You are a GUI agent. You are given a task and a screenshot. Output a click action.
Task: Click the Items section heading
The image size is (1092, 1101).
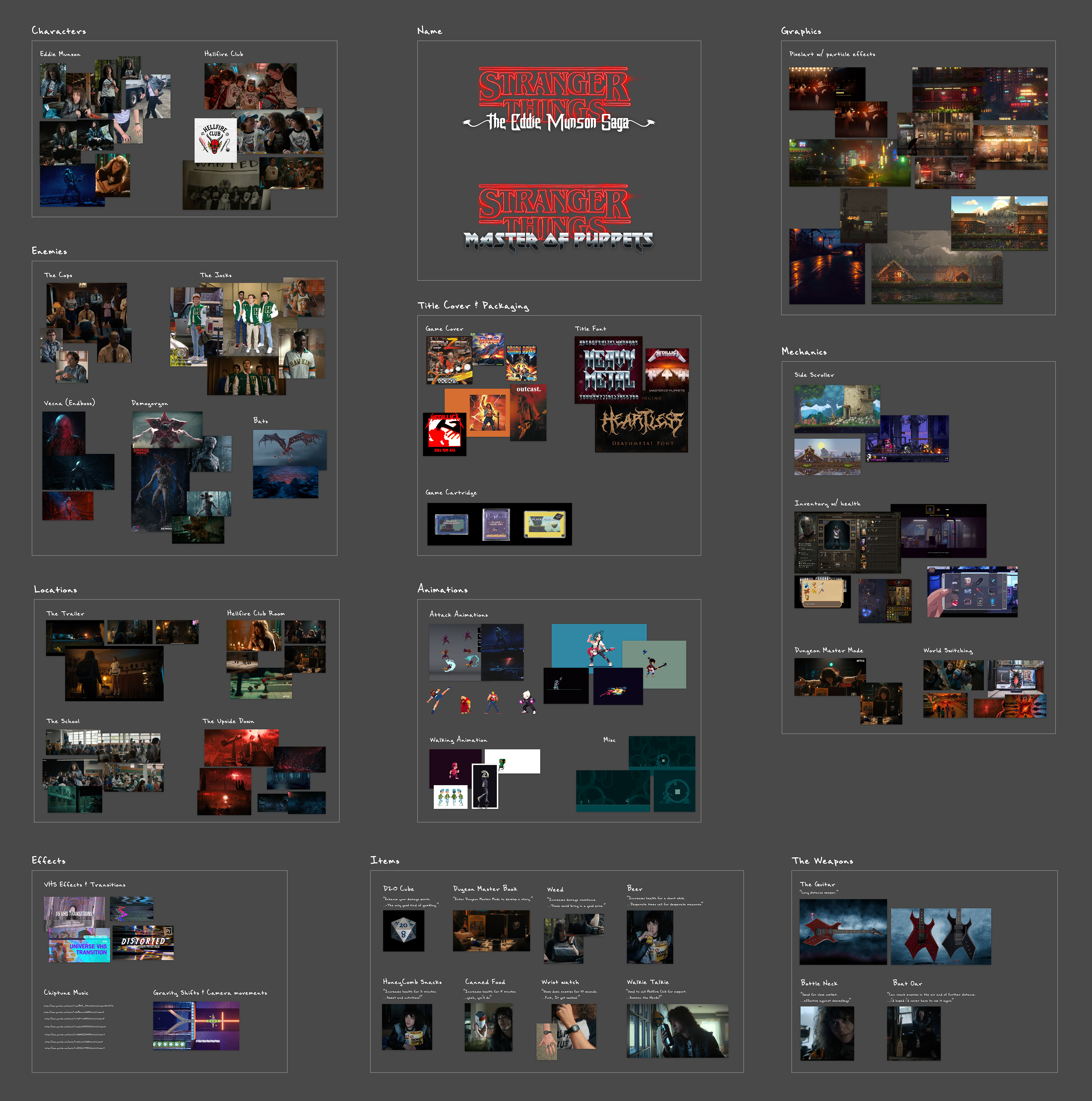click(x=385, y=861)
